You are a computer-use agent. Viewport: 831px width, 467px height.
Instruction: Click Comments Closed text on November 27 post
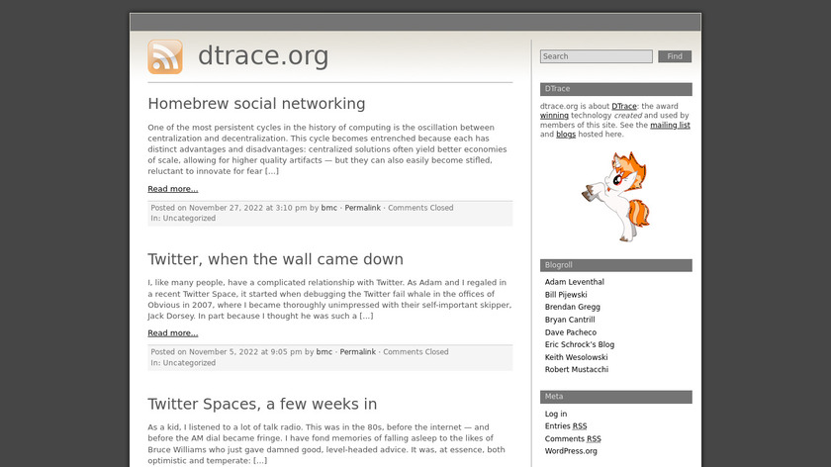(x=420, y=208)
